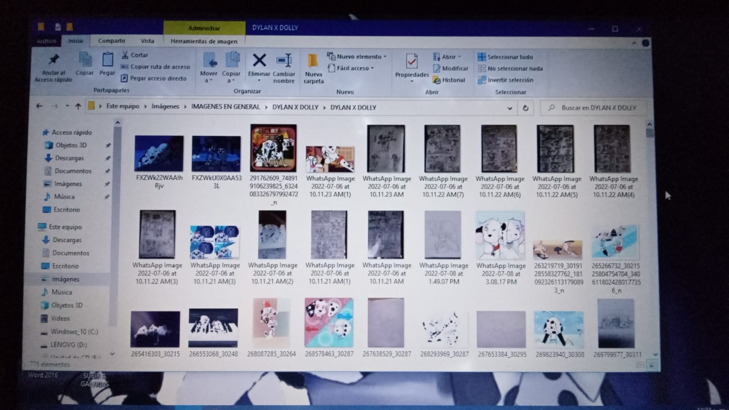Click the Copiar clipboard icon
Image resolution: width=729 pixels, height=410 pixels.
[x=85, y=60]
